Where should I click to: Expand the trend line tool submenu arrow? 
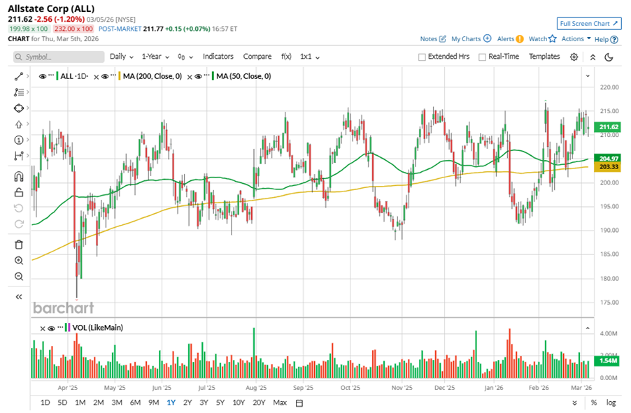tap(27, 76)
